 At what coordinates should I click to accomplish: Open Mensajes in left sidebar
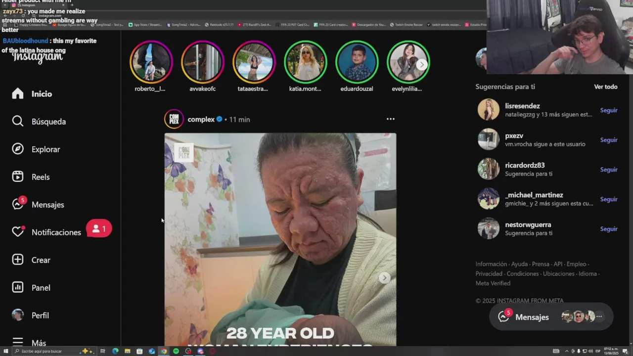tap(39, 205)
